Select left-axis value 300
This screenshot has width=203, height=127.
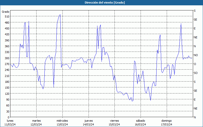[7, 58]
